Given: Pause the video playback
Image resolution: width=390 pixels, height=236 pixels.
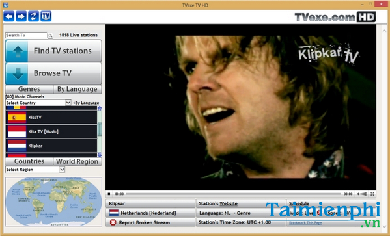Looking at the screenshot, I should click(109, 194).
